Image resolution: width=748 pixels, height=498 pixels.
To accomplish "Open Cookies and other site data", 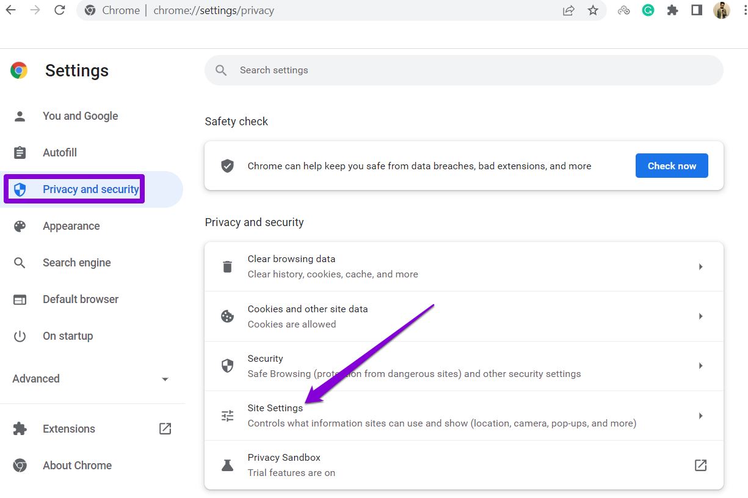I will 464,317.
